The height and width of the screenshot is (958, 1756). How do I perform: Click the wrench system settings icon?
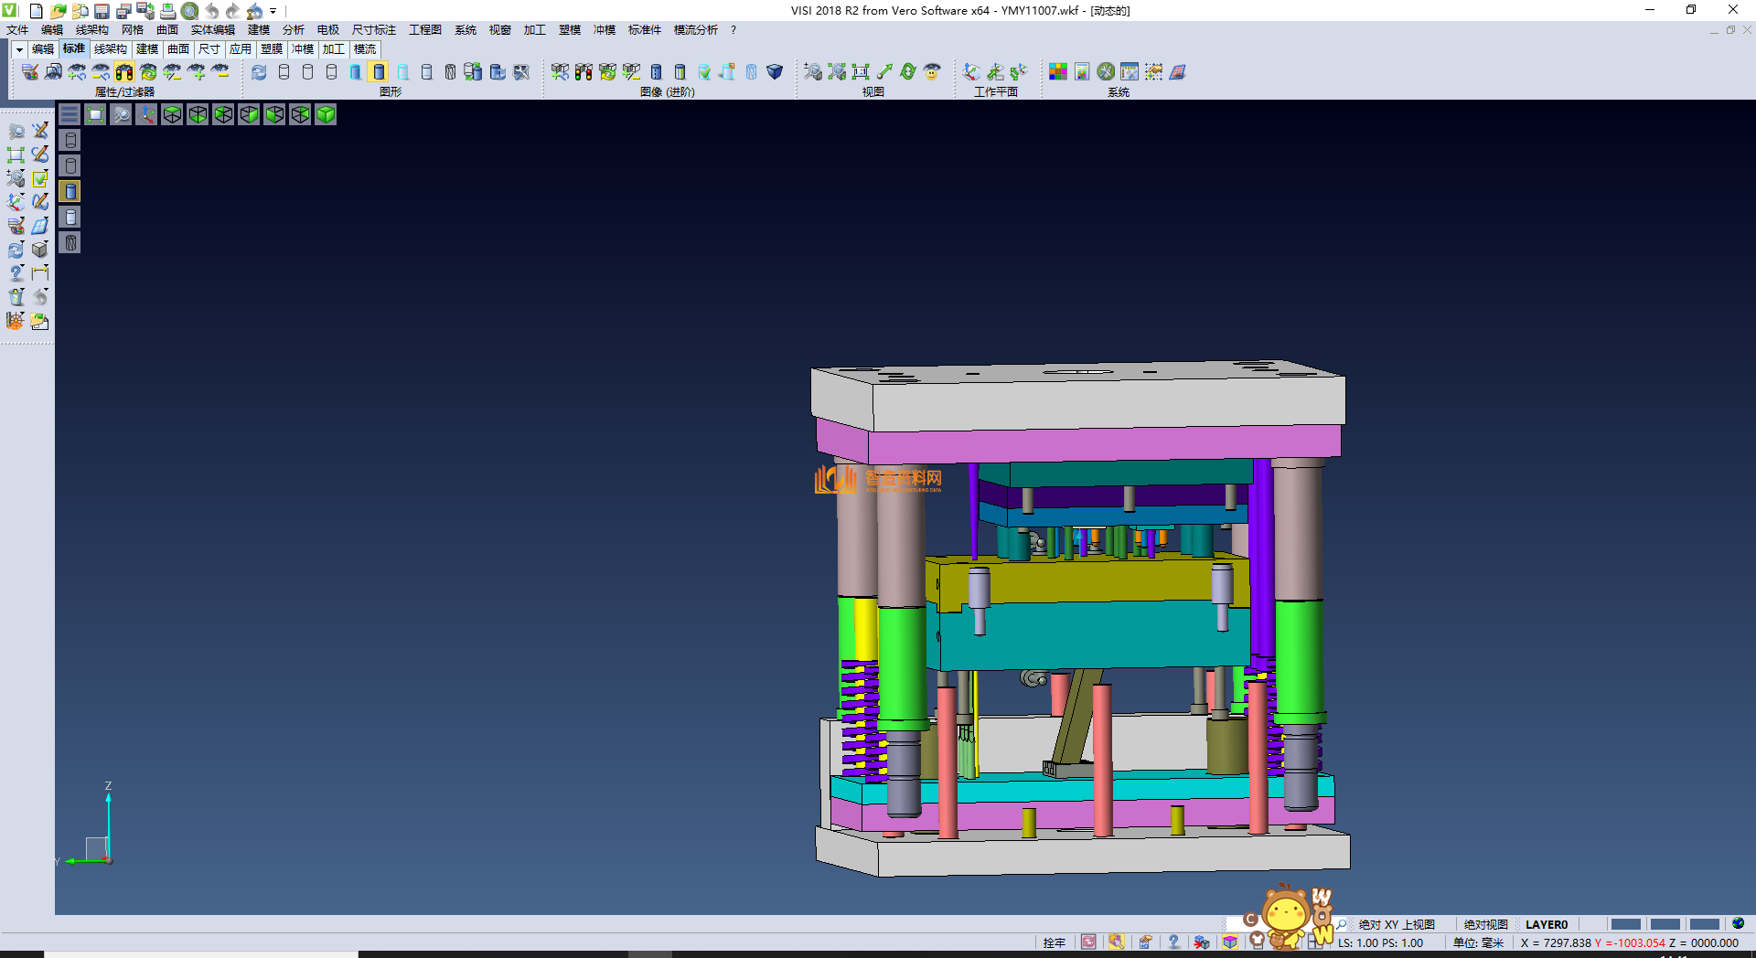(1106, 71)
